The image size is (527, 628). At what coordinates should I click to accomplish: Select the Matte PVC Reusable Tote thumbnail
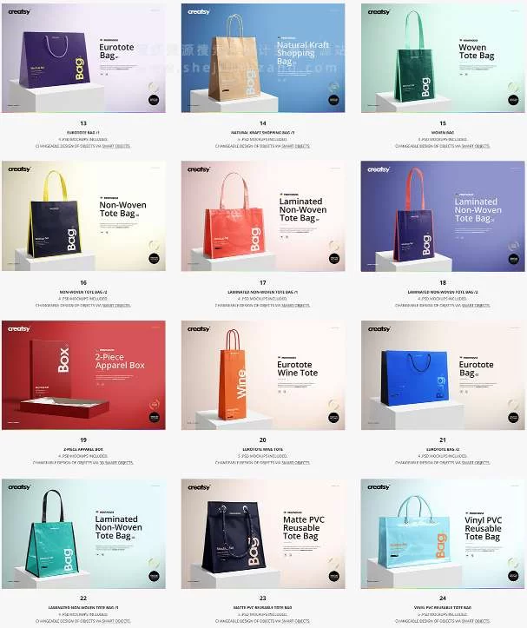[x=263, y=533]
